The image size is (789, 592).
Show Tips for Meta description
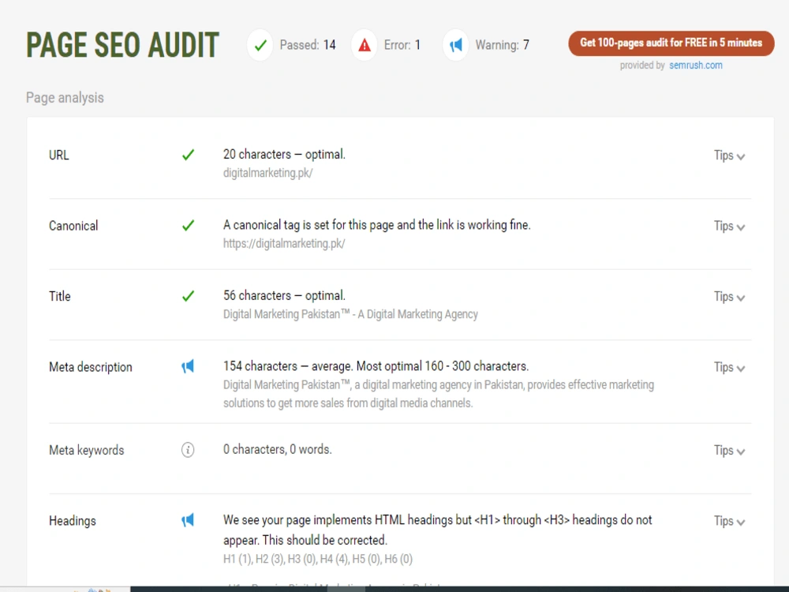(729, 368)
